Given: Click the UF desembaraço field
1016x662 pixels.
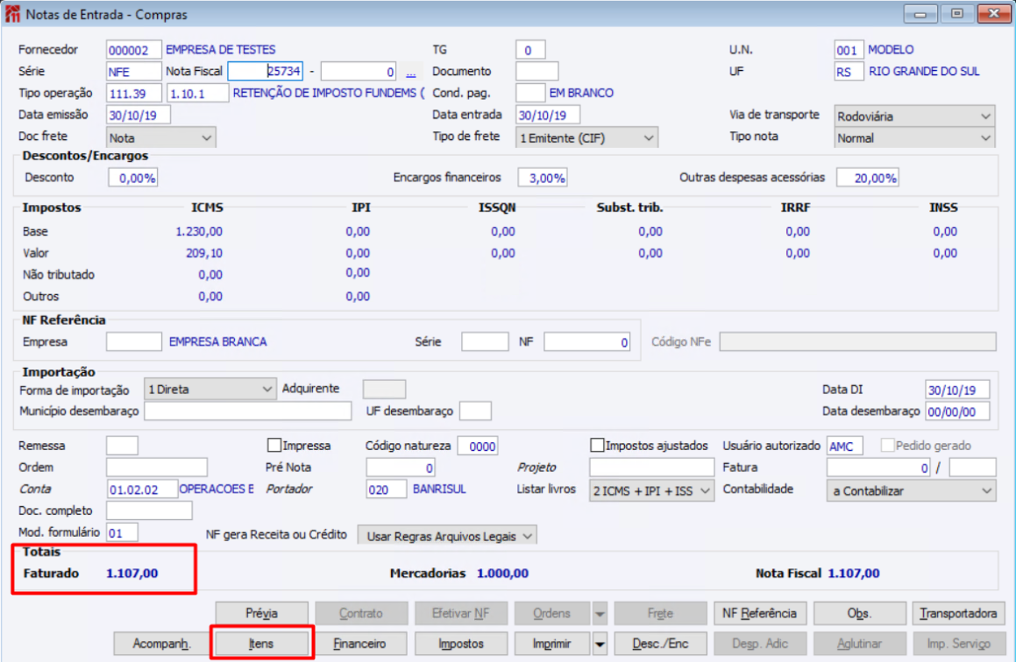Looking at the screenshot, I should (x=475, y=411).
